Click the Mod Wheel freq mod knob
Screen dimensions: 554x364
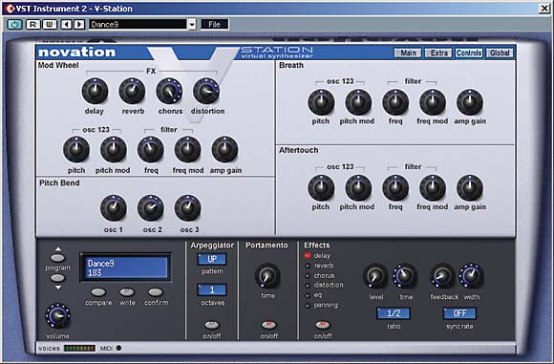click(x=187, y=150)
